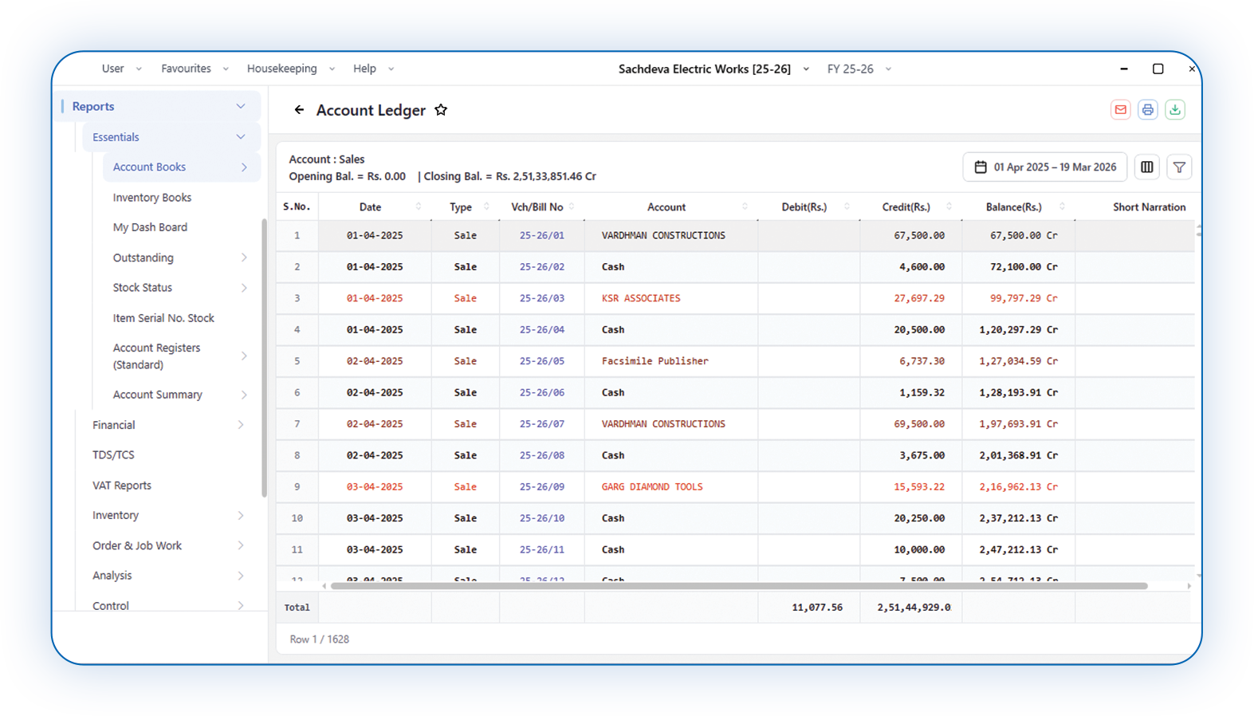Expand the Analysis section
Screen dimensions: 1254x716
click(x=241, y=576)
